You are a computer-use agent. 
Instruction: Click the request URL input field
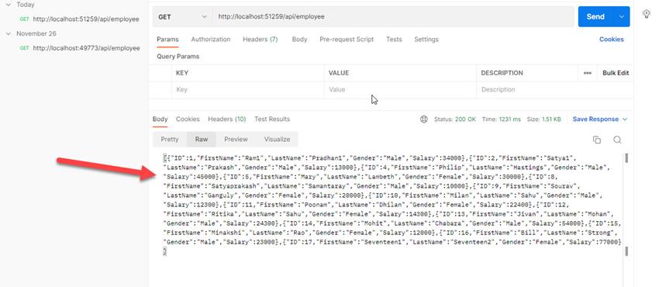click(392, 17)
